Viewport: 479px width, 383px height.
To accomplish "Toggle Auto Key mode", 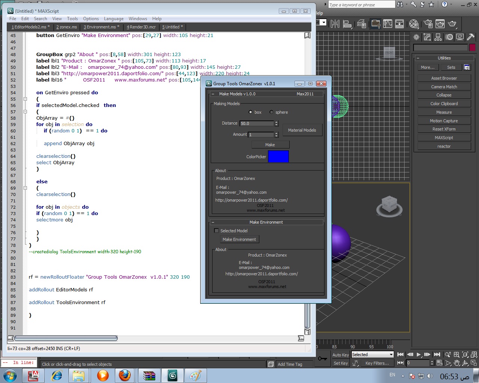I will click(x=341, y=355).
